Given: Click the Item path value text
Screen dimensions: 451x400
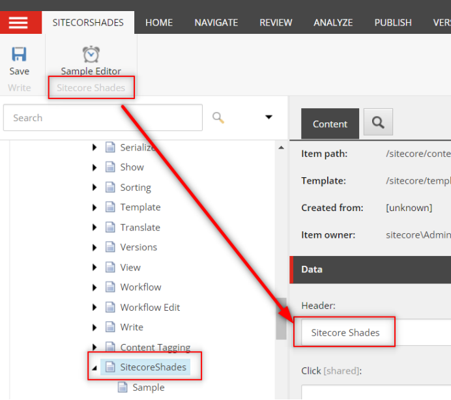Looking at the screenshot, I should pyautogui.click(x=418, y=154).
